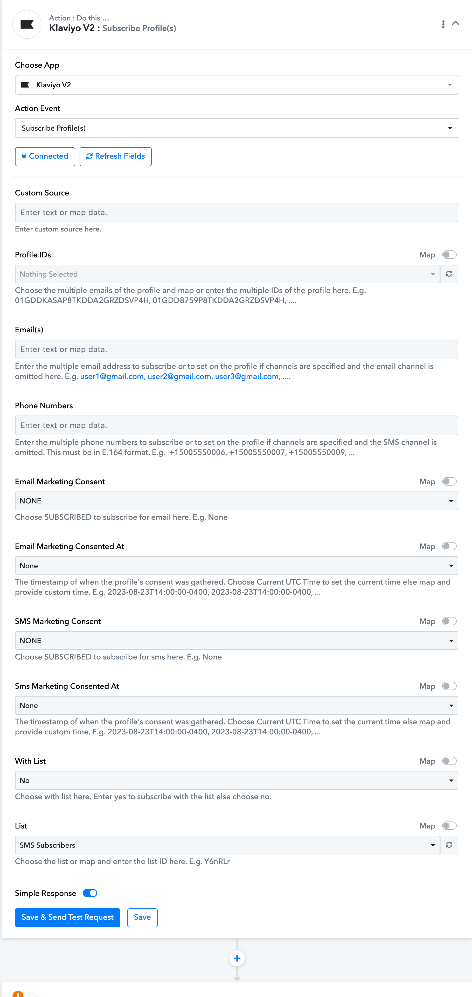Viewport: 472px width, 997px height.
Task: Toggle Map switch for Profile IDs
Action: (449, 255)
